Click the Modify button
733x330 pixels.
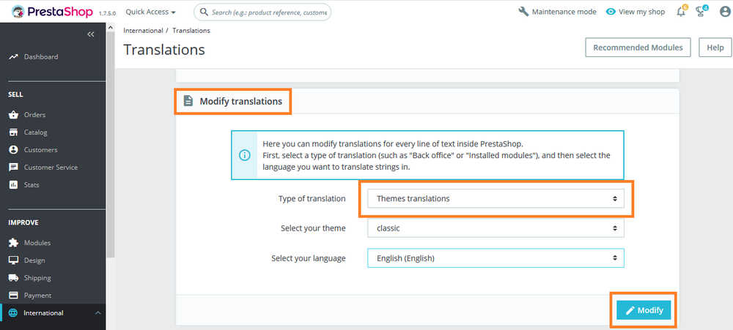pos(644,310)
